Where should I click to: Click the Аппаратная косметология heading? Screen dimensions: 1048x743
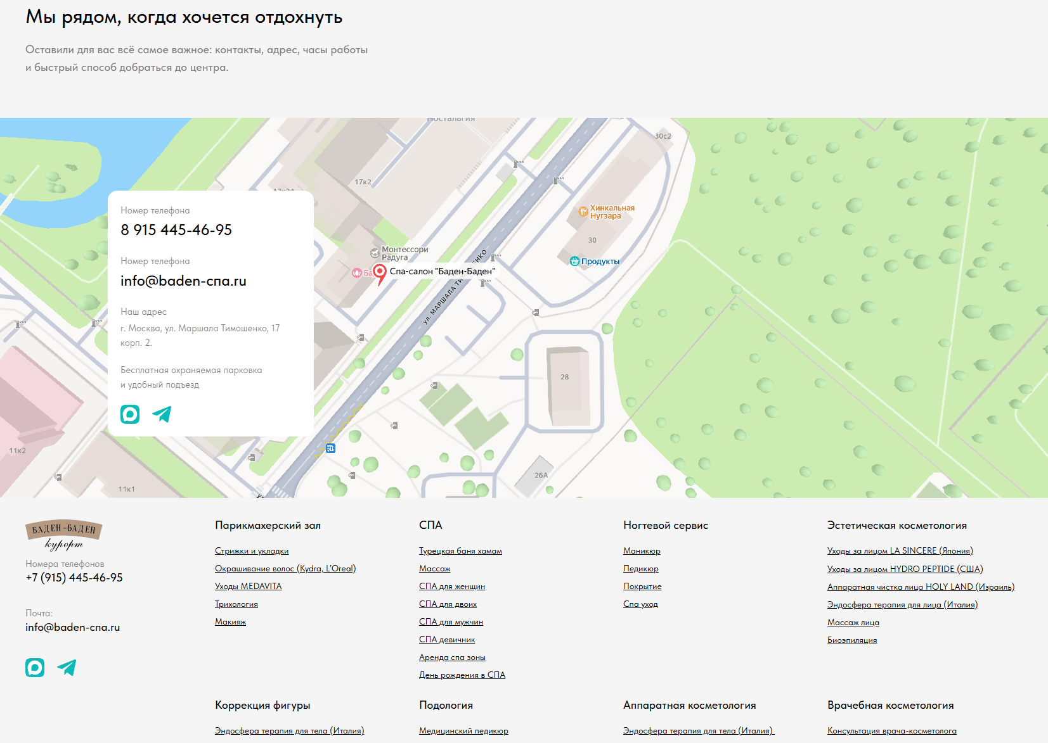click(690, 705)
